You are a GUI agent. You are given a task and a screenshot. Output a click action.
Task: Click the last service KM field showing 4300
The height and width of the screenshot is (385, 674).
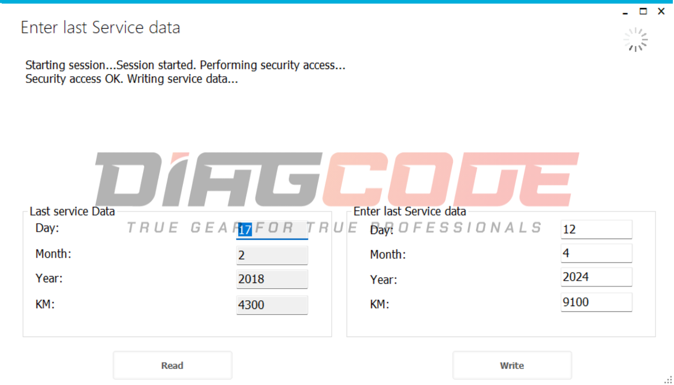(x=272, y=305)
